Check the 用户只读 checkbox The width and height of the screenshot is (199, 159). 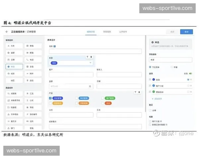click(150, 121)
